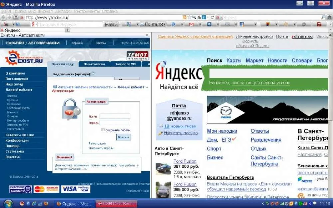
Task: Click the Пароль input field
Action: (115, 123)
